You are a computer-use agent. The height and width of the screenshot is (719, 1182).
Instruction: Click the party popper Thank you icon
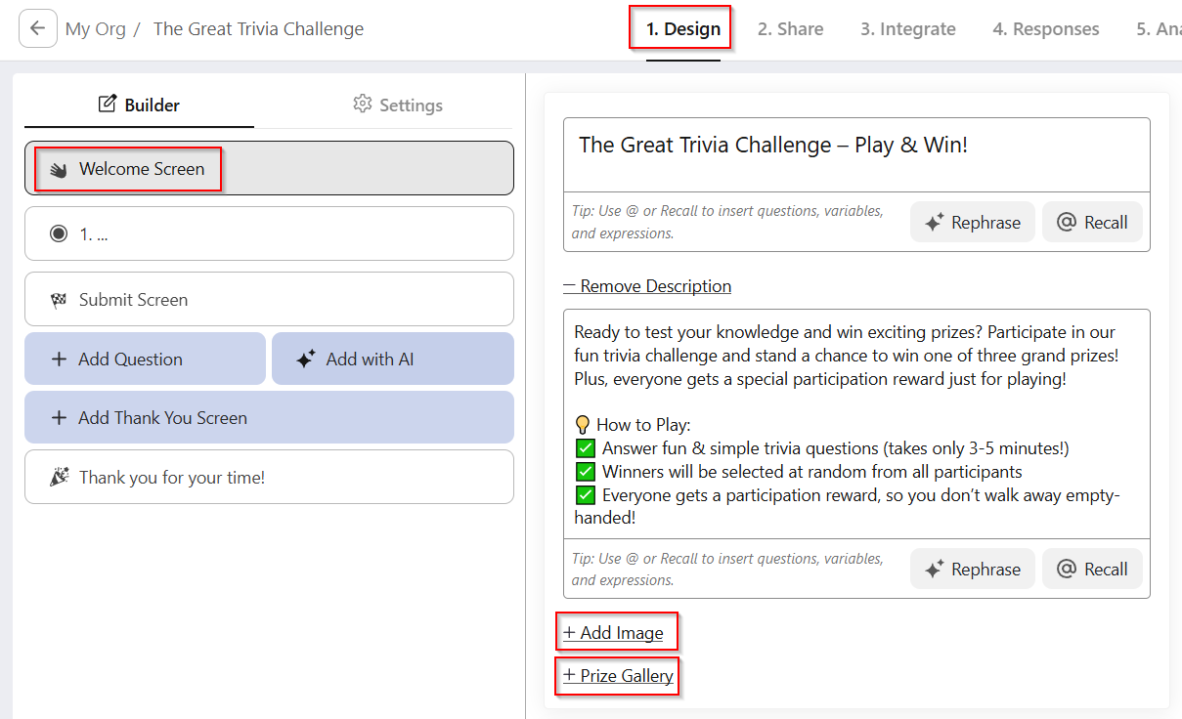coord(59,477)
